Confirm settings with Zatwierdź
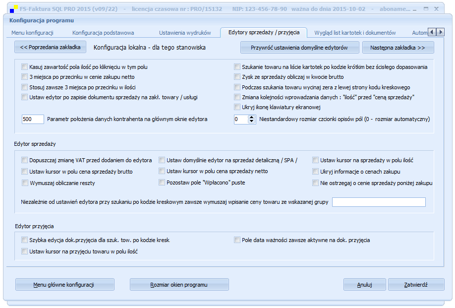This screenshot has width=455, height=308. point(416,285)
